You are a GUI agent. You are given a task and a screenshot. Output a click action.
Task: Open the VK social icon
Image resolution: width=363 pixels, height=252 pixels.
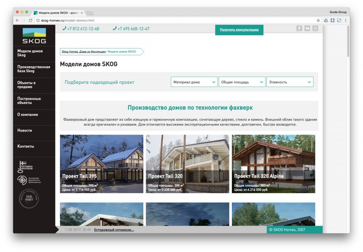click(307, 29)
